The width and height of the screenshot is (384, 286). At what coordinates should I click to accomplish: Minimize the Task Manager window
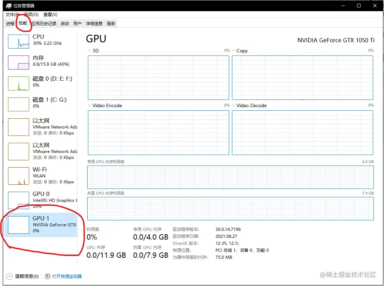[343, 6]
